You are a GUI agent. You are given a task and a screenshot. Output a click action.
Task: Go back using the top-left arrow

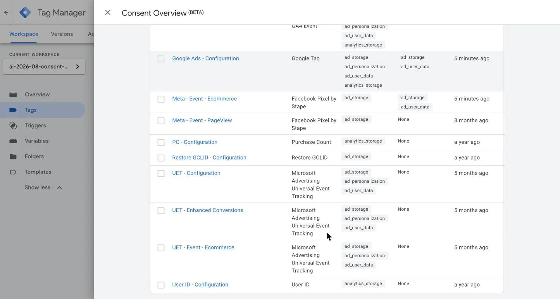pos(6,12)
